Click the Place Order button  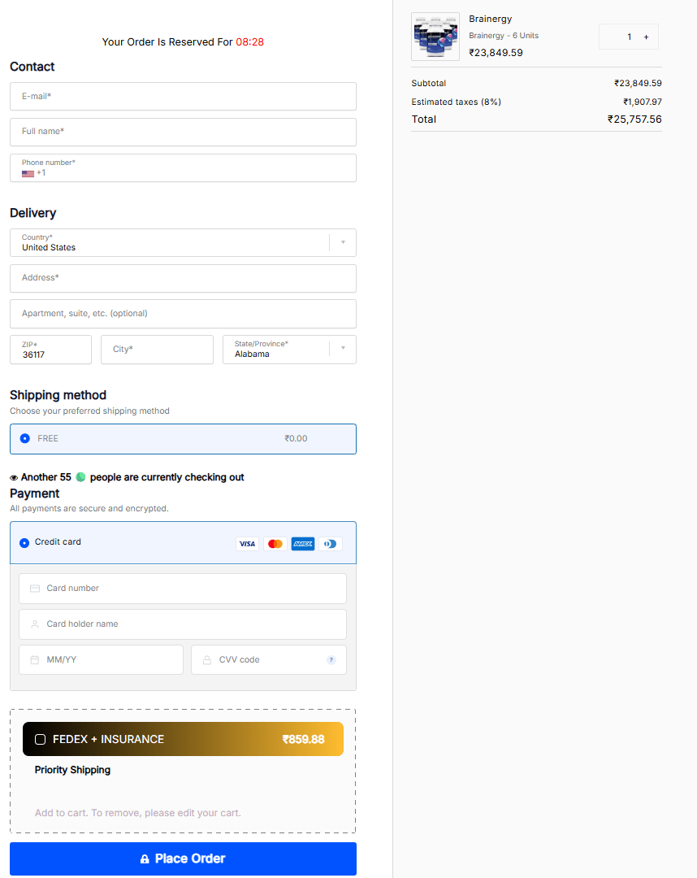click(x=183, y=858)
